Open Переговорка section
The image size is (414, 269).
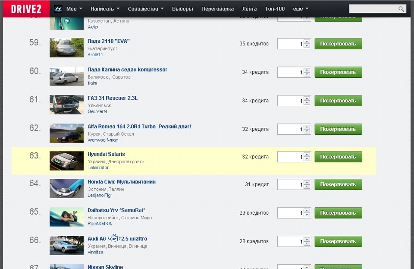tap(217, 9)
